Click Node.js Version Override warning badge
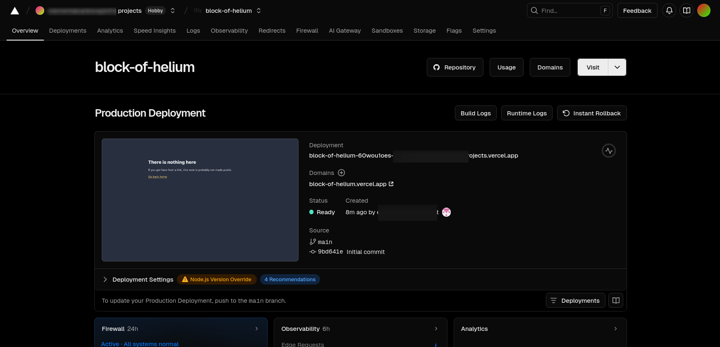This screenshot has height=347, width=720. coord(217,280)
